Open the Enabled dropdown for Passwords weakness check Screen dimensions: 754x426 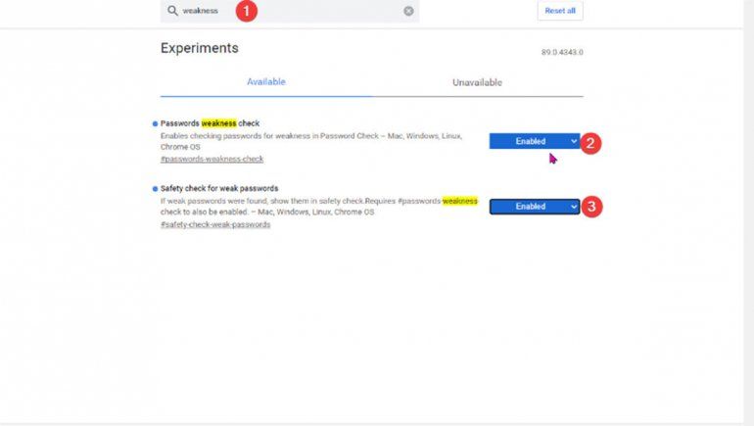pos(534,141)
